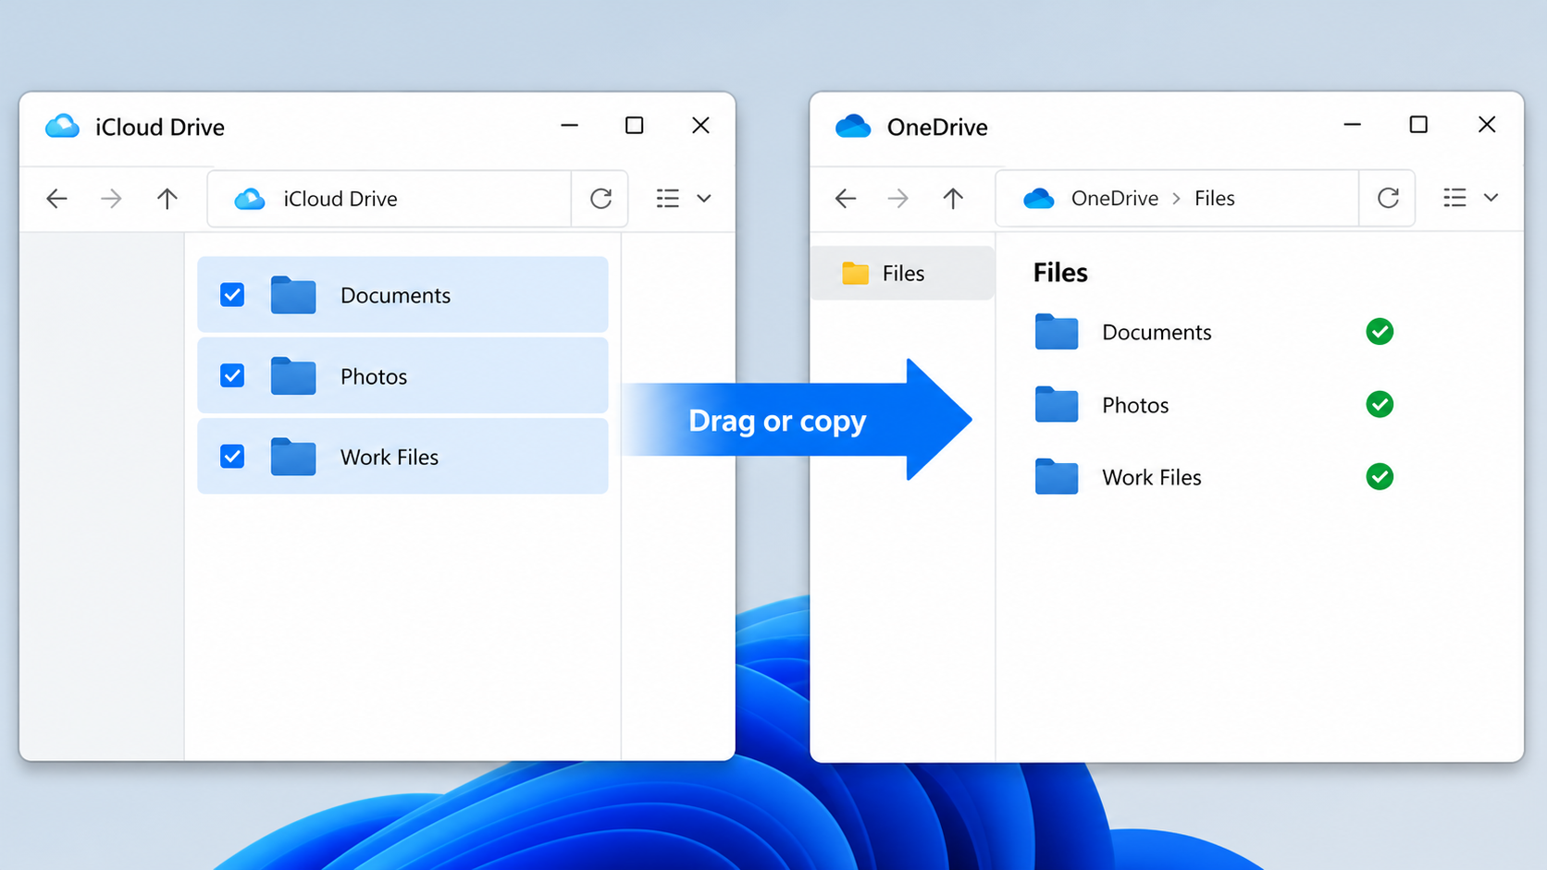Select Files in OneDrive sidebar
This screenshot has height=870, width=1547.
click(x=902, y=273)
